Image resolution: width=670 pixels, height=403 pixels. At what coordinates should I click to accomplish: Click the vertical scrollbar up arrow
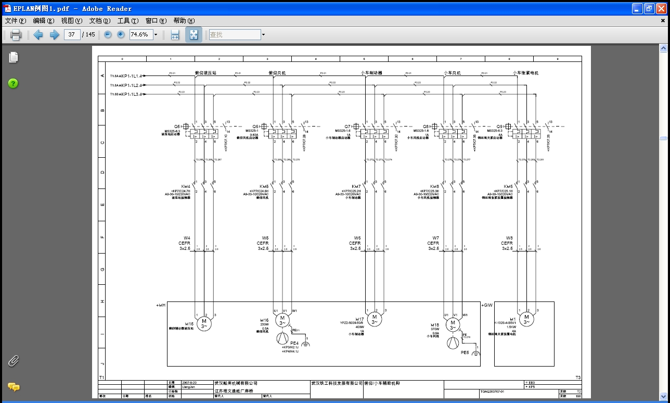pyautogui.click(x=663, y=48)
